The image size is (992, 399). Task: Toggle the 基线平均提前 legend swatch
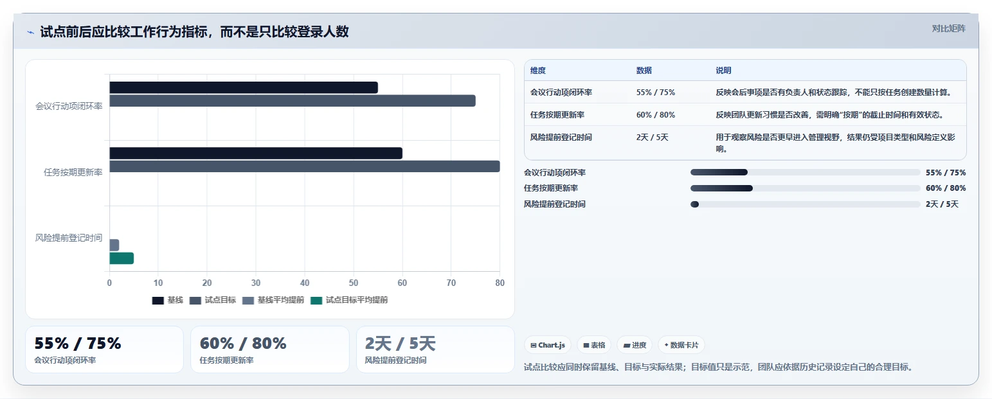coord(248,300)
